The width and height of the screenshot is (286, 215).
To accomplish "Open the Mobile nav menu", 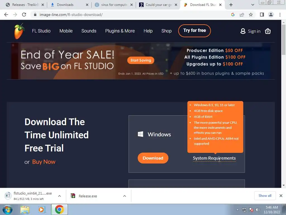I will (66, 31).
